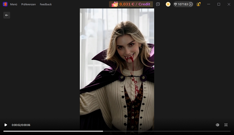Maximize the window
The height and width of the screenshot is (135, 234).
[219, 4]
